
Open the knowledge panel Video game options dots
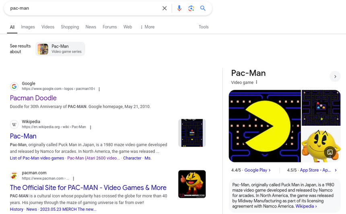[256, 82]
